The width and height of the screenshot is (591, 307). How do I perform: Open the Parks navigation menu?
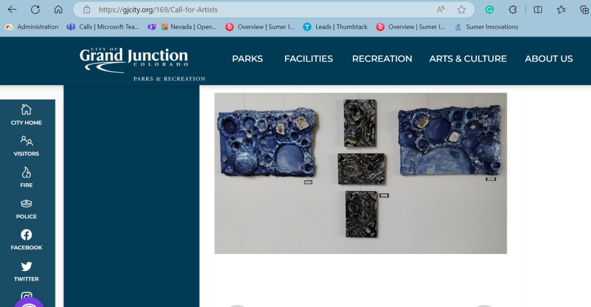pyautogui.click(x=247, y=59)
